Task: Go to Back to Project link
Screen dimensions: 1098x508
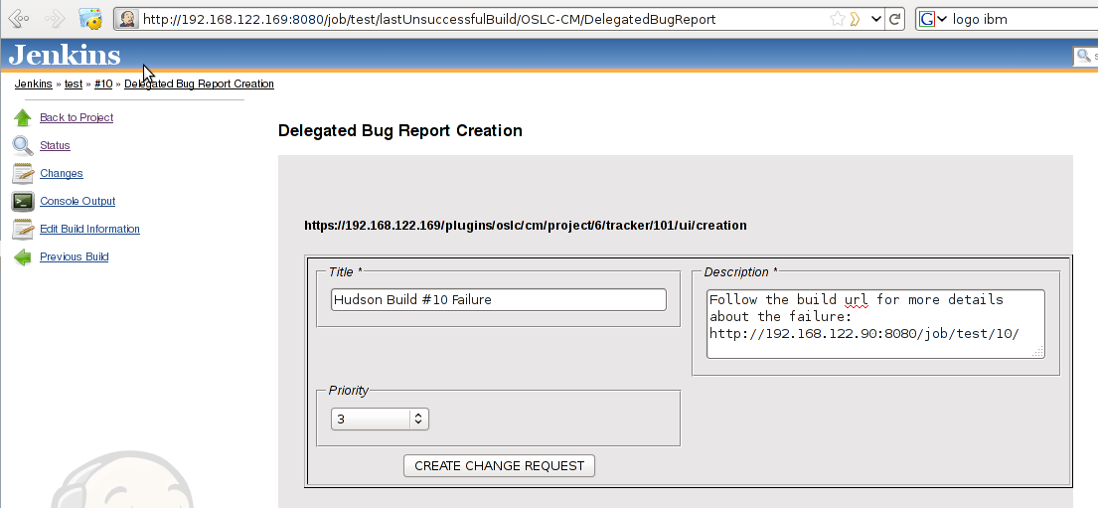Action: point(77,117)
